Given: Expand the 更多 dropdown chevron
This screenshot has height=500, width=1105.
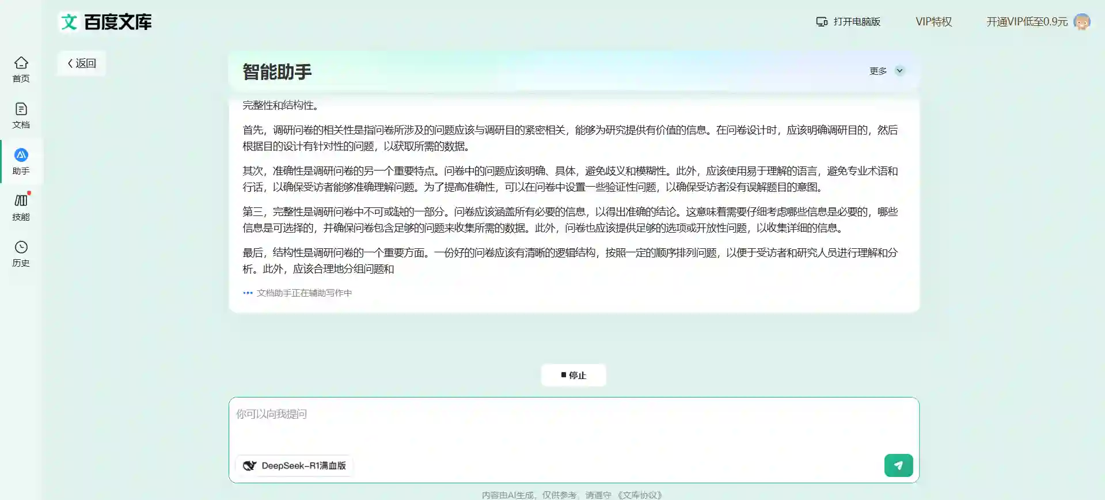Looking at the screenshot, I should 899,71.
